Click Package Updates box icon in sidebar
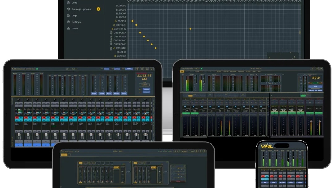Screen dimensions: 334x188 tap(68, 9)
